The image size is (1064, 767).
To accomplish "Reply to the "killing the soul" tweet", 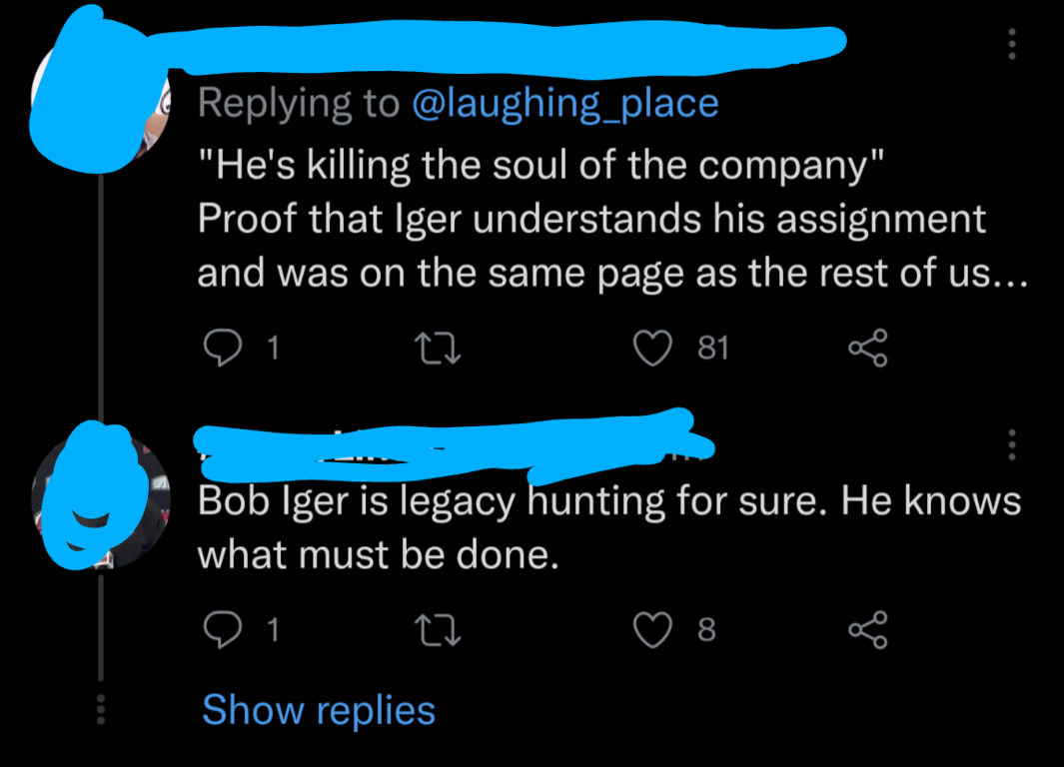I will (220, 347).
